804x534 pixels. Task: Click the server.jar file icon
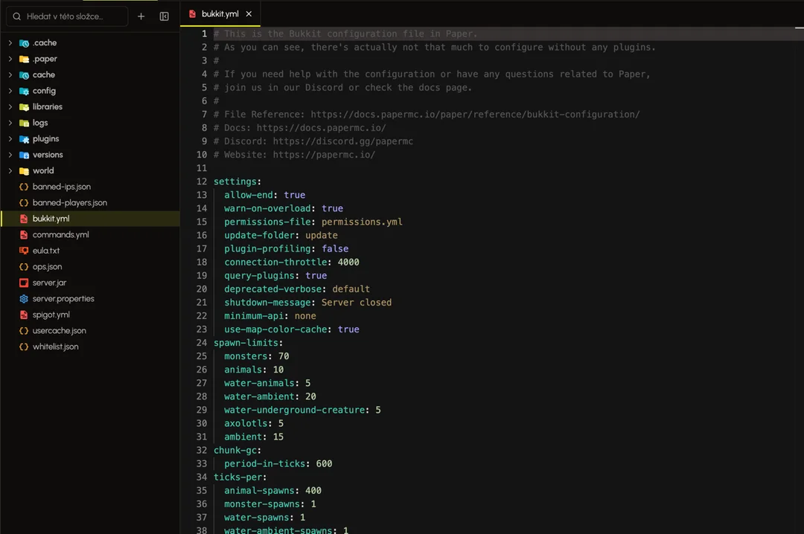coord(24,283)
